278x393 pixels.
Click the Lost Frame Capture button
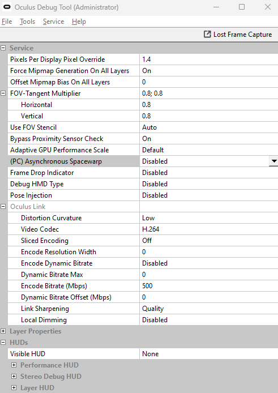click(238, 35)
